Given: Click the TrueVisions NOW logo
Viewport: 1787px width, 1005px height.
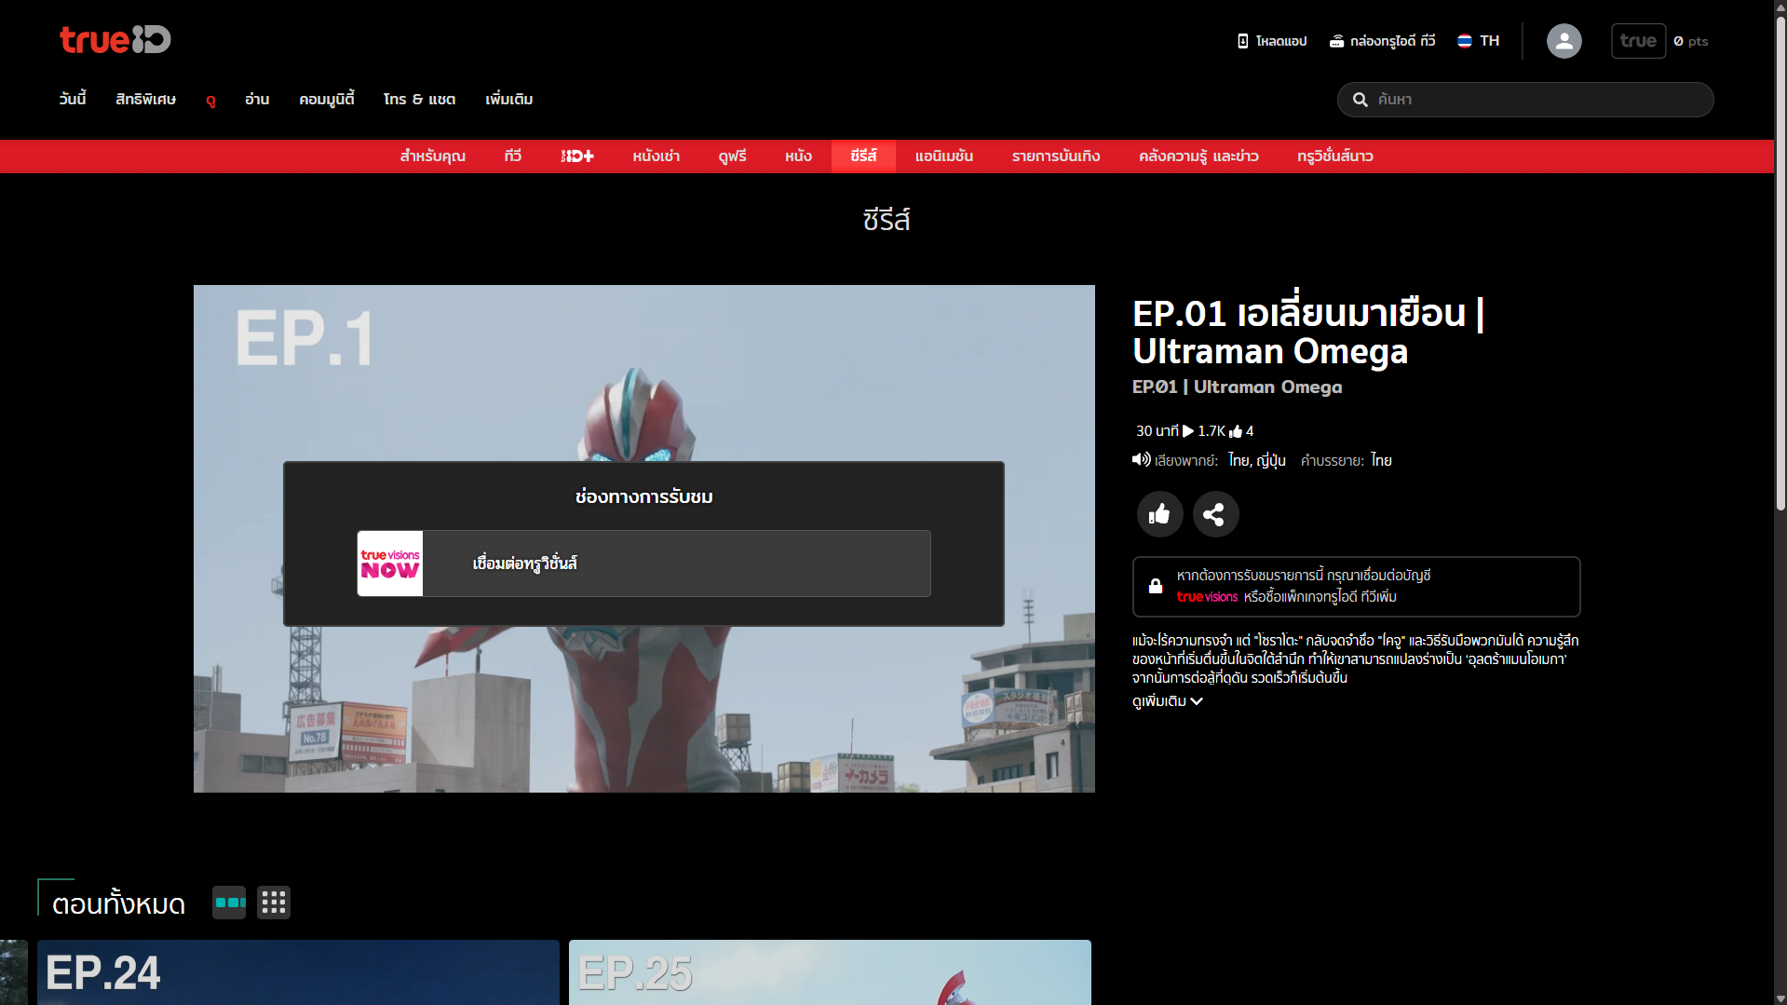Looking at the screenshot, I should click(x=390, y=564).
